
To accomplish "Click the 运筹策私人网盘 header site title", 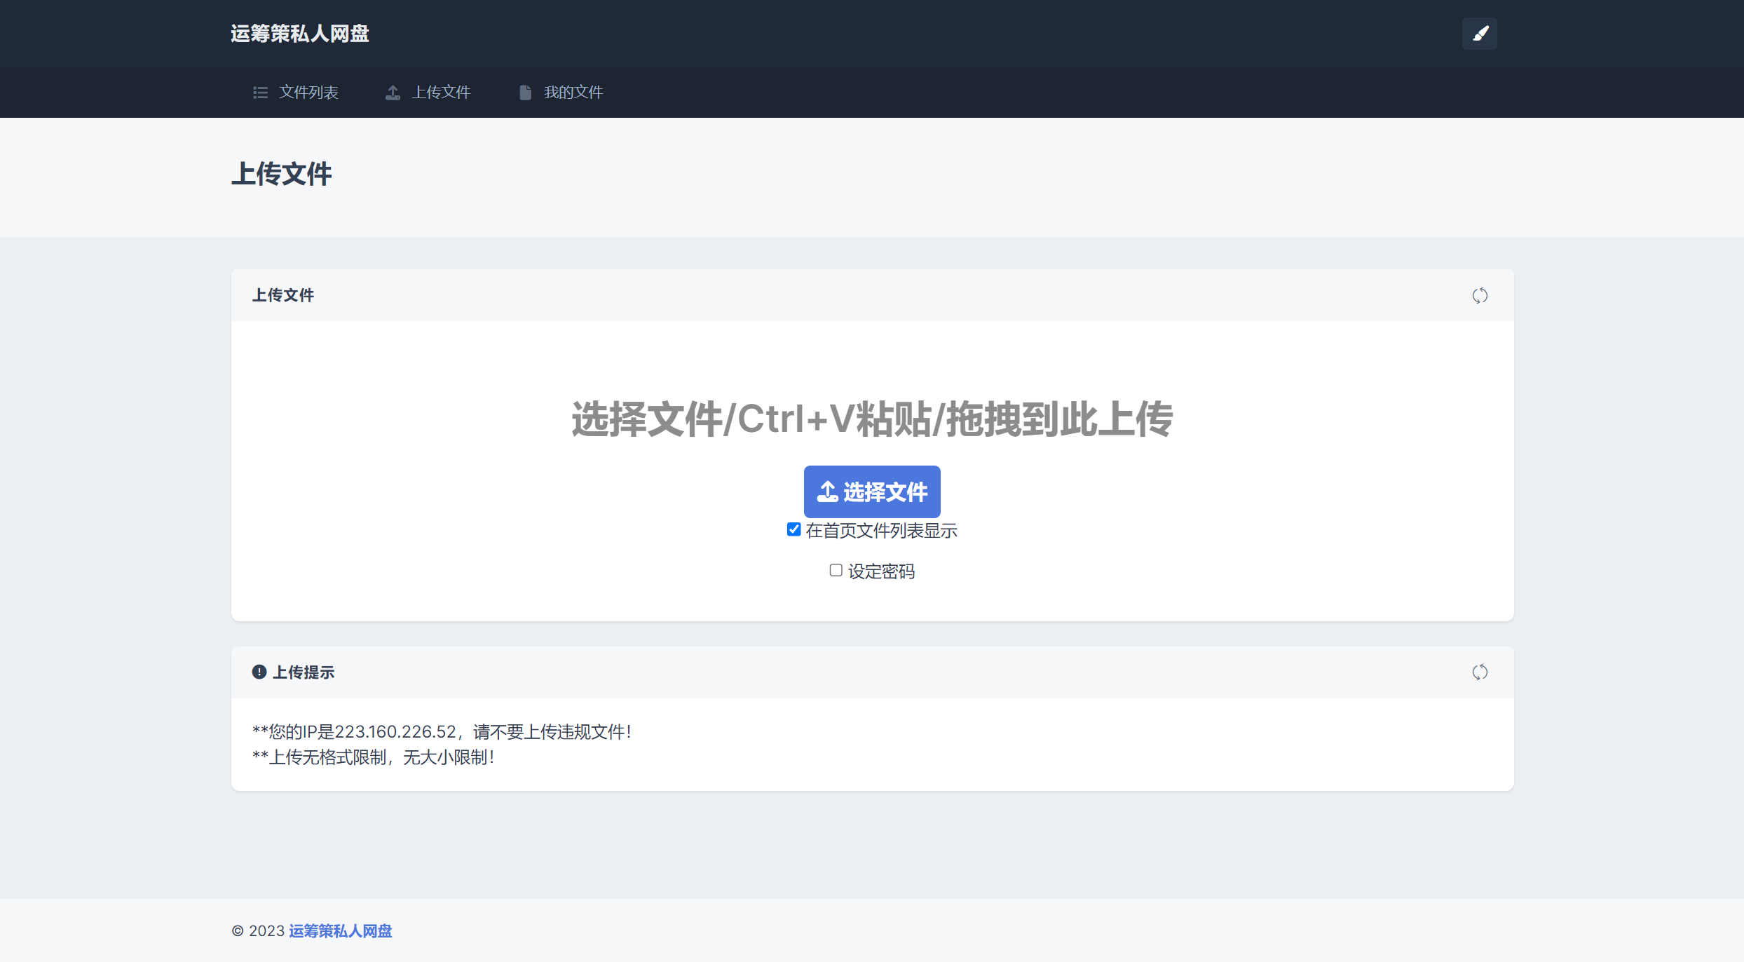I will click(x=300, y=34).
